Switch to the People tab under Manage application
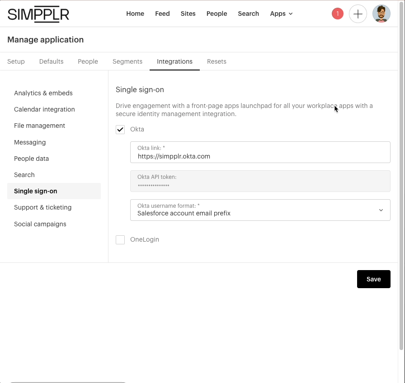Screen dimensions: 405x383 click(x=88, y=61)
